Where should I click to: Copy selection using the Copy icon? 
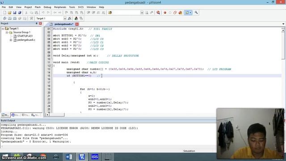click(31, 13)
